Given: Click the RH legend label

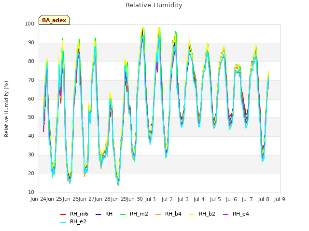Looking at the screenshot, I should pos(109,214).
